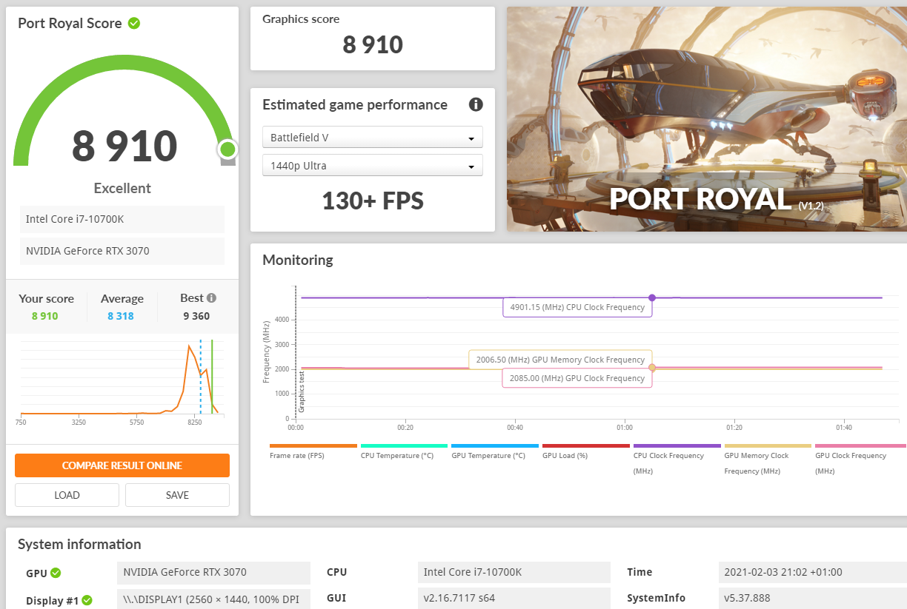Click the Time value 2021-02-03 21:02
The image size is (907, 609).
click(x=813, y=572)
